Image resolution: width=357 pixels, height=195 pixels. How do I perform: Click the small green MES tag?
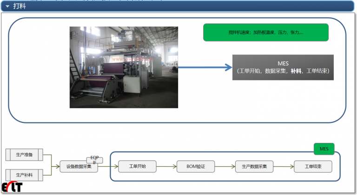pos(324,149)
